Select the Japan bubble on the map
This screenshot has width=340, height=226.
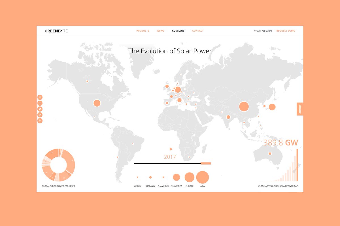[272, 107]
